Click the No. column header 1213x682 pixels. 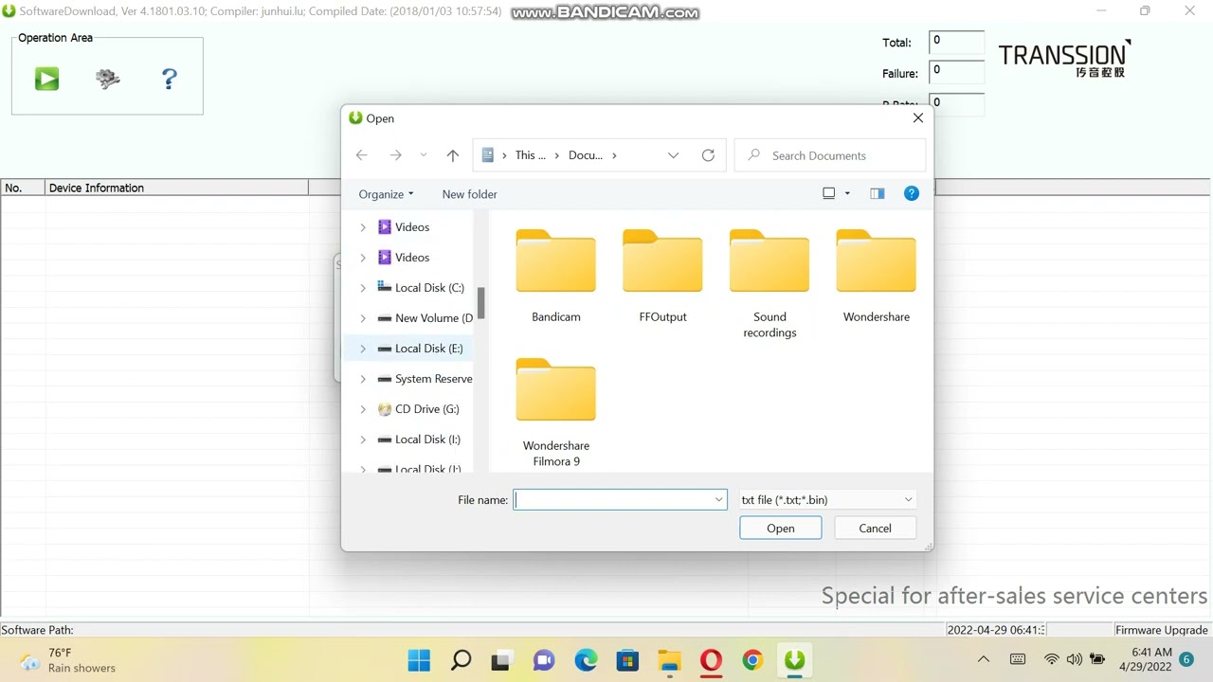coord(23,188)
